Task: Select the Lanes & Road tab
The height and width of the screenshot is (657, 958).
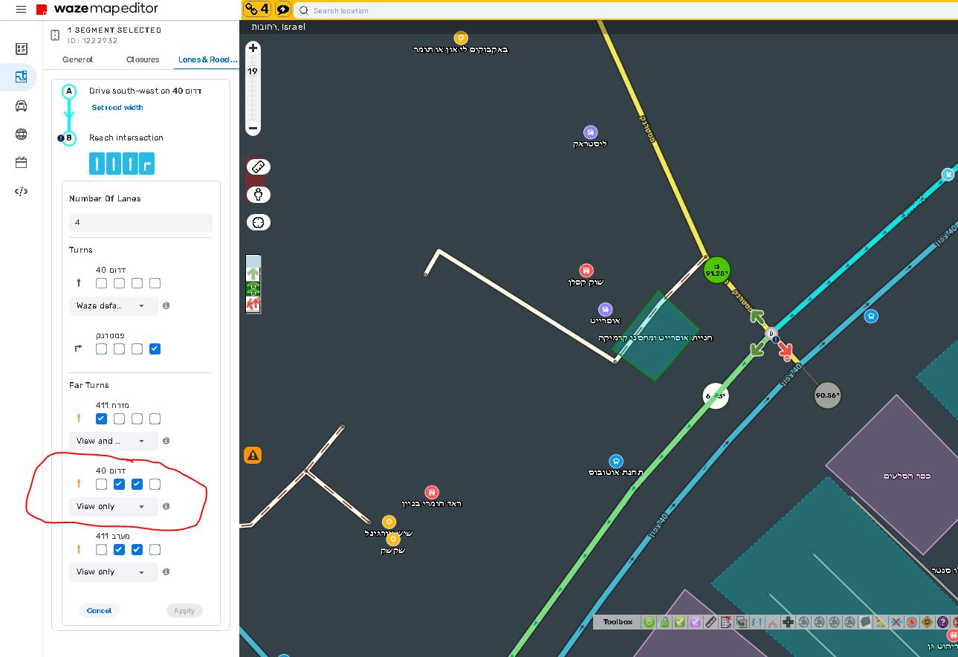Action: (x=207, y=59)
